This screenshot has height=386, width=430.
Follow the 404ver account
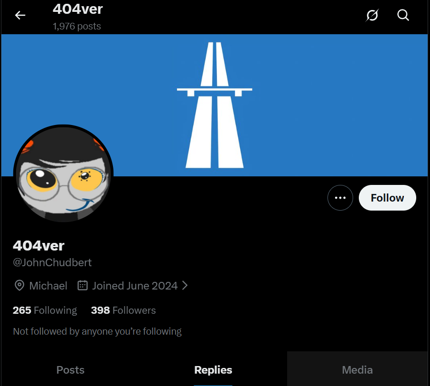387,198
